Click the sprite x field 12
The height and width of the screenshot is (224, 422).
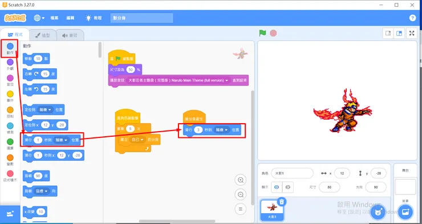(342, 173)
